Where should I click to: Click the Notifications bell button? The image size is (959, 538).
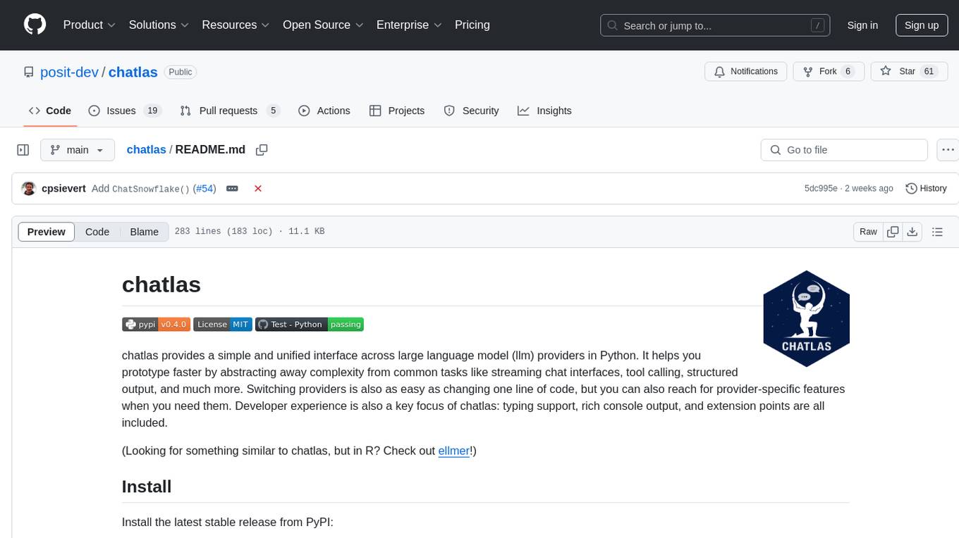click(745, 71)
